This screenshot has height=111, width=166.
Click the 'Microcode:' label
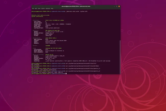click(37, 27)
